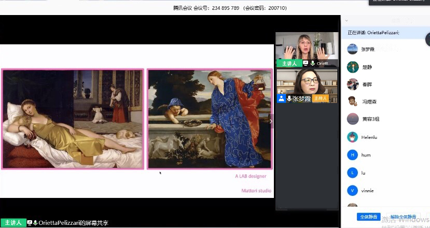
Task: Click OriettaPelizzari的屏幕共享 label
Action: pos(74,223)
